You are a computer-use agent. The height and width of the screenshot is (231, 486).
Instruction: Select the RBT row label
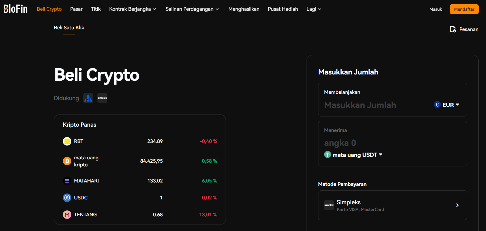tap(79, 141)
